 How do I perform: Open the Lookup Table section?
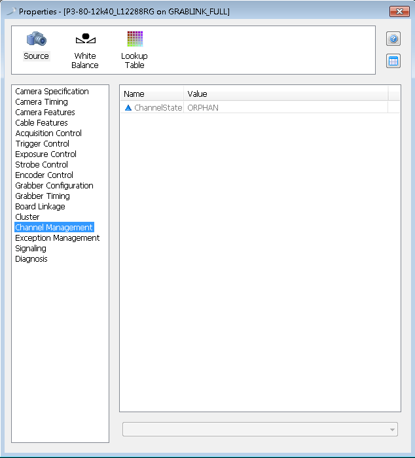(134, 50)
